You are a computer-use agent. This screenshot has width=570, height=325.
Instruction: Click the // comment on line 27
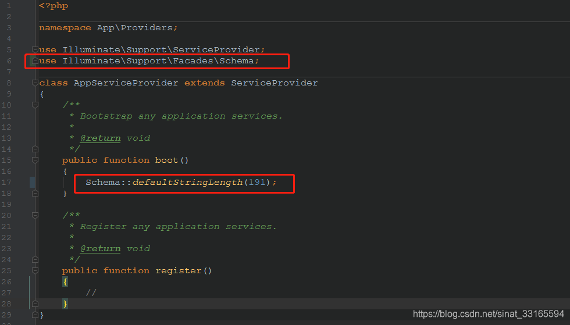[91, 292]
